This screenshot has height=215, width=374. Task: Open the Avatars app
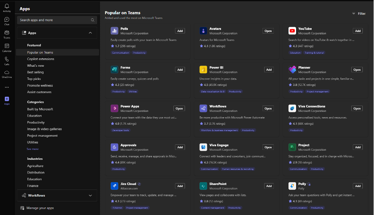point(268,31)
